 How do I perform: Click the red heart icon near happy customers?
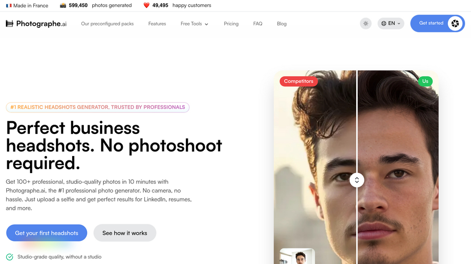[146, 5]
